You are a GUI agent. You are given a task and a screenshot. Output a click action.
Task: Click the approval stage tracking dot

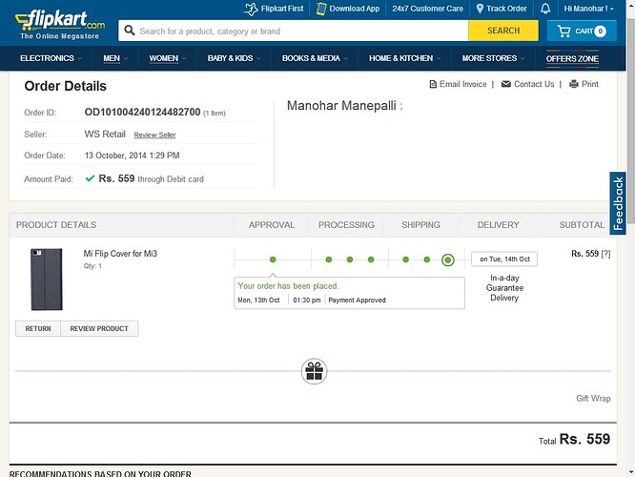click(x=273, y=259)
